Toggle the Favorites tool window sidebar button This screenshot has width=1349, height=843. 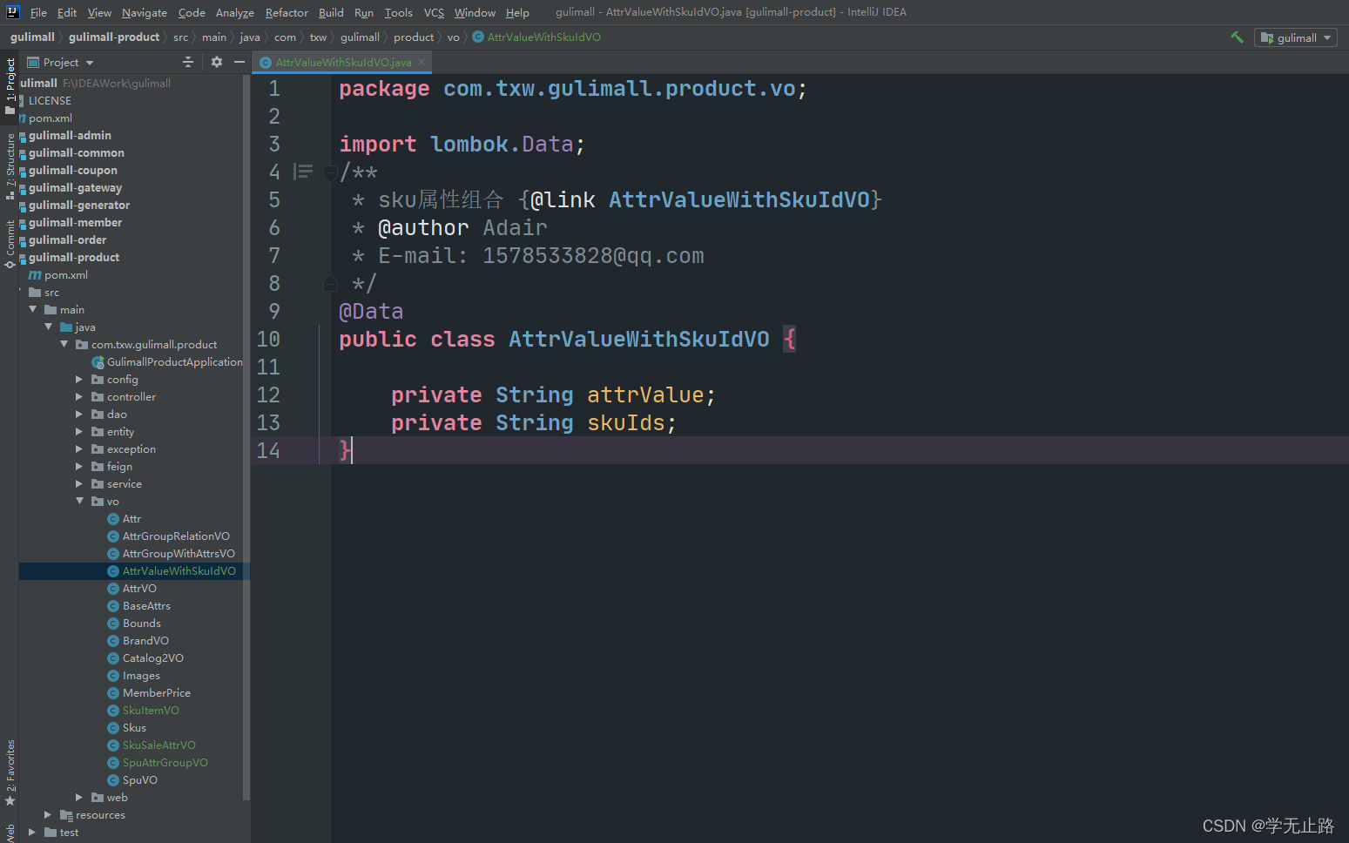[10, 772]
